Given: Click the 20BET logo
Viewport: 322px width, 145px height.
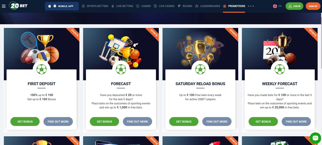Looking at the screenshot, I should tap(18, 6).
